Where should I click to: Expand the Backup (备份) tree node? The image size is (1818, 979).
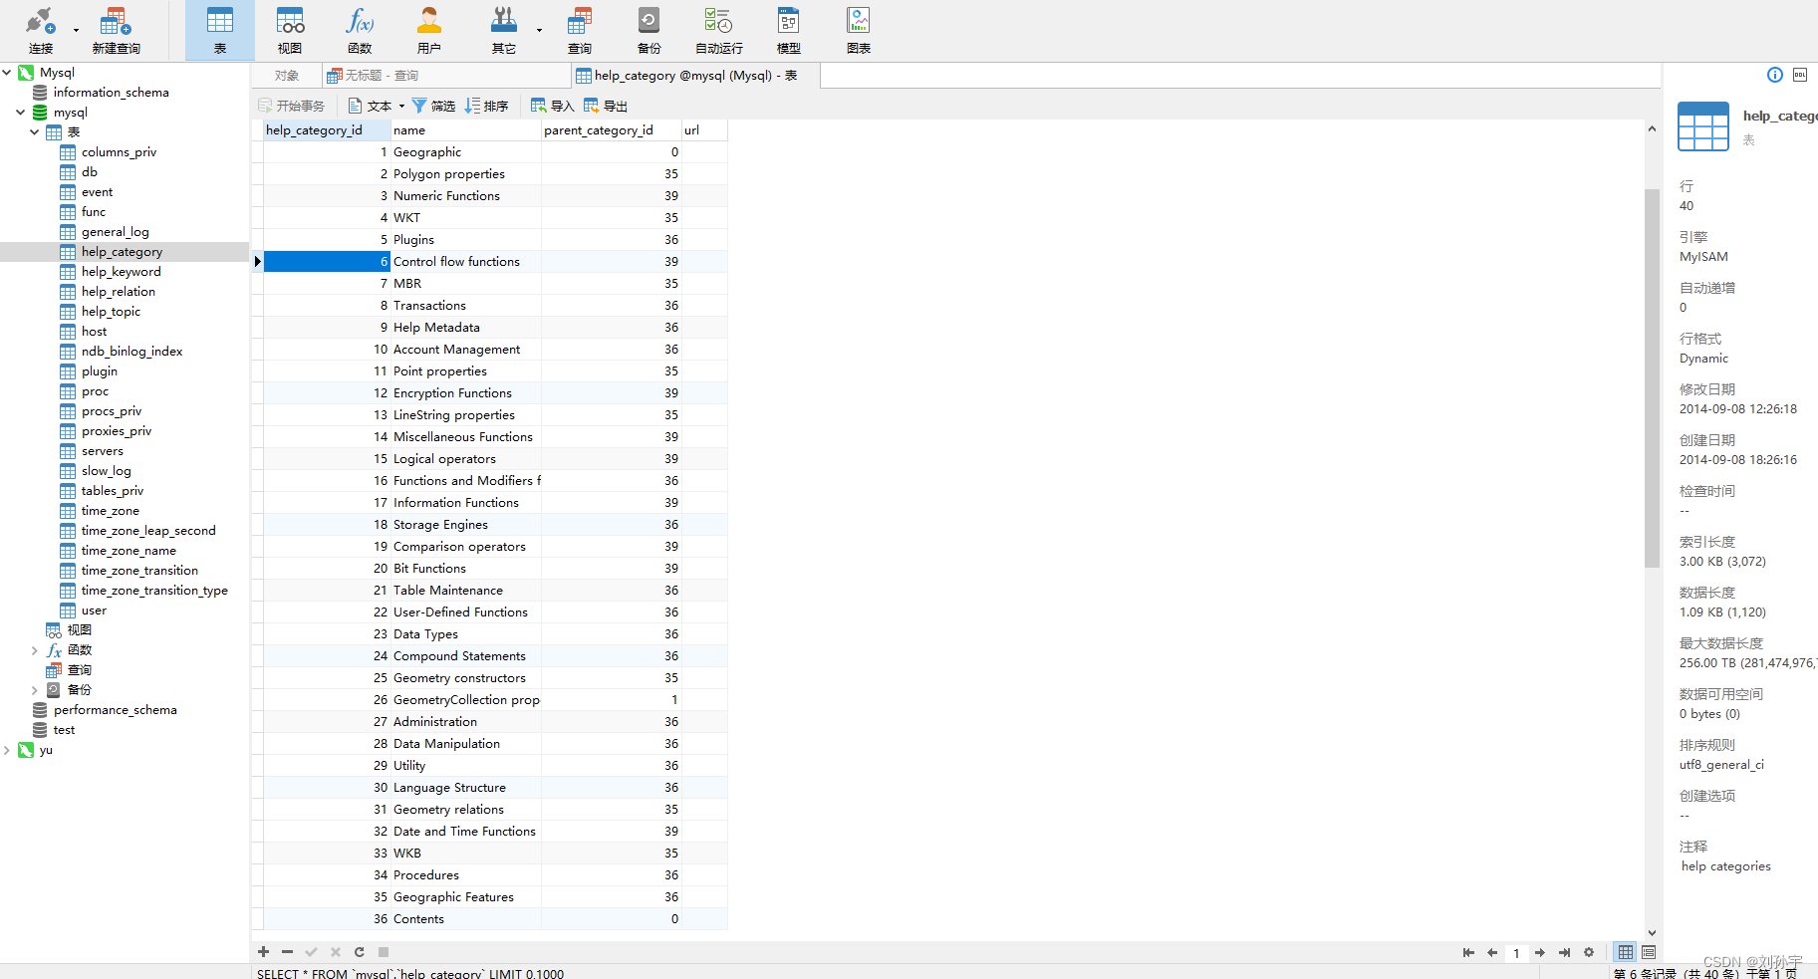[x=35, y=690]
